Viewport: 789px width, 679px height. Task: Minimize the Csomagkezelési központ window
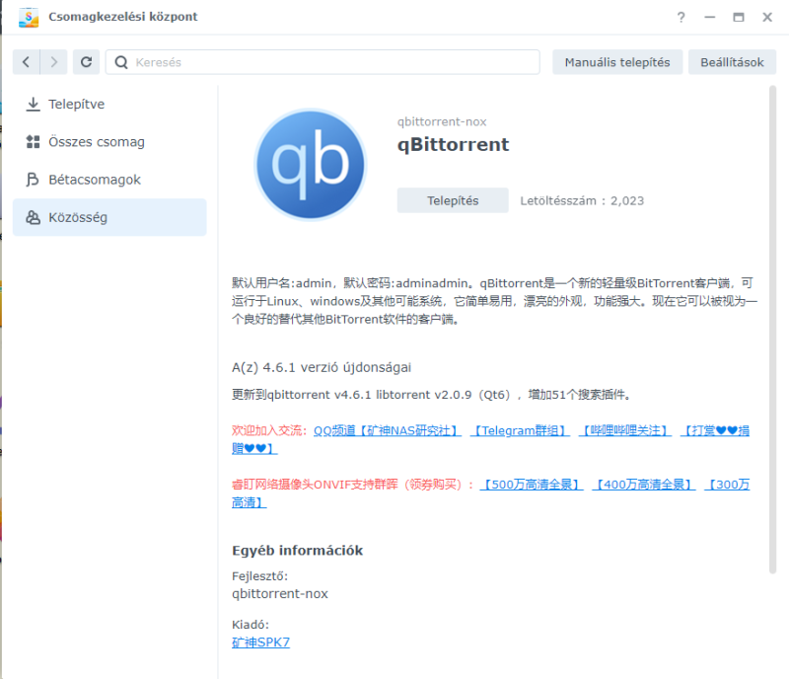click(709, 17)
